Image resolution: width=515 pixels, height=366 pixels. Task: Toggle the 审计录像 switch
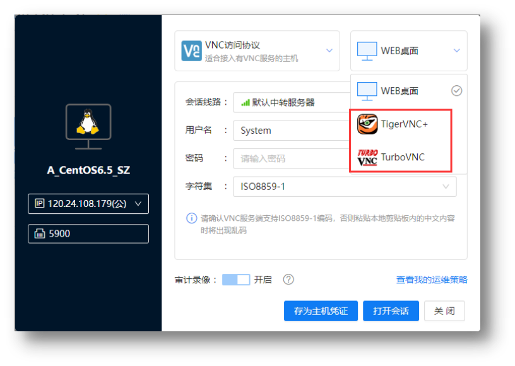click(x=236, y=280)
